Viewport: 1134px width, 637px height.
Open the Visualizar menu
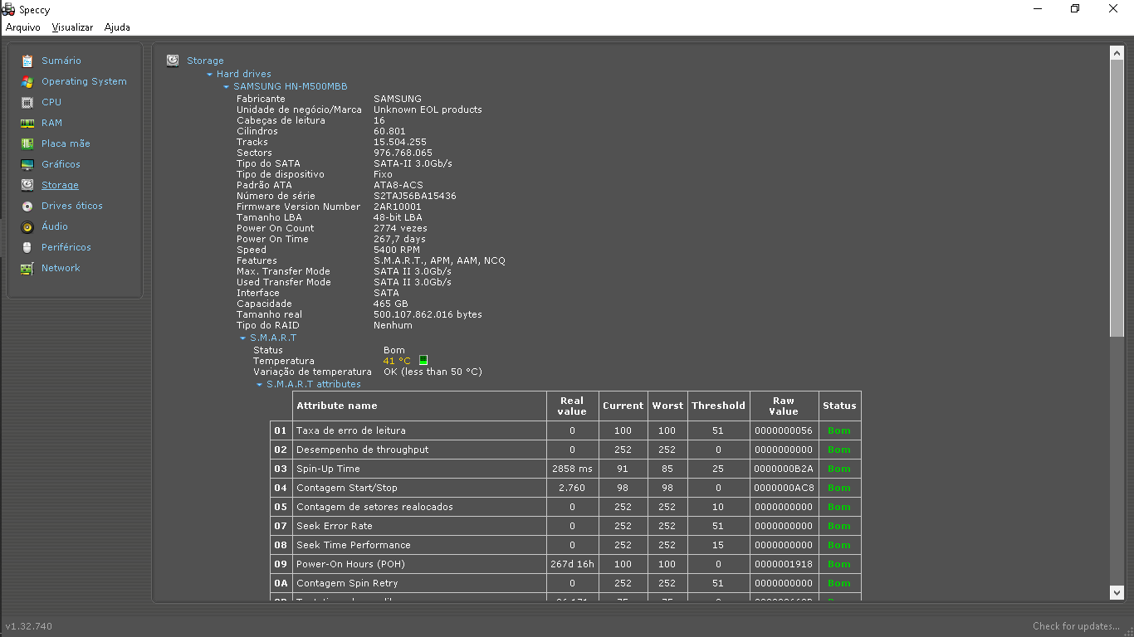[x=72, y=27]
